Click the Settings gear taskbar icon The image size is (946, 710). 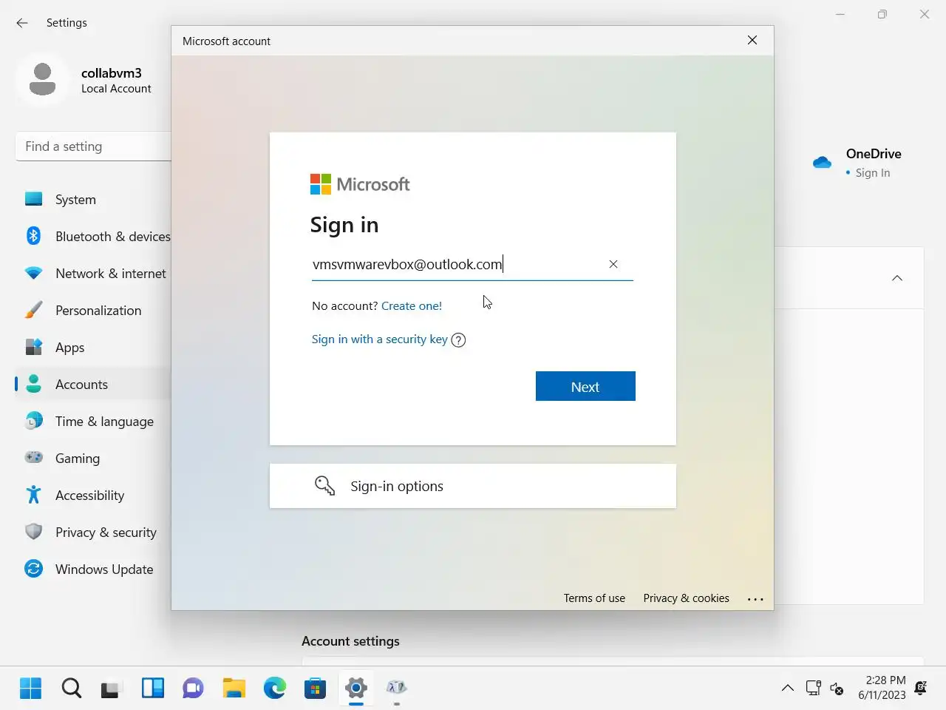(x=356, y=688)
